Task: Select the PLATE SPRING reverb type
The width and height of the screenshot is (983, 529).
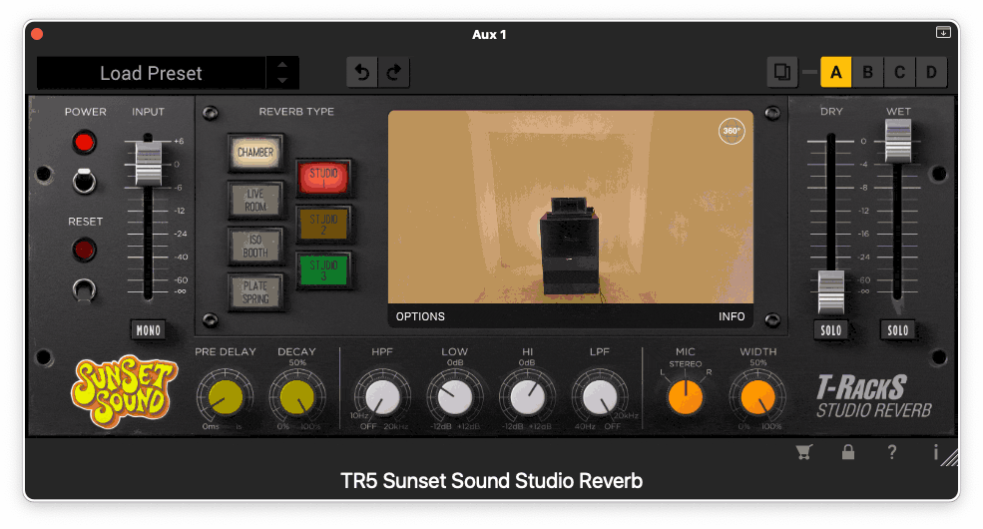Action: tap(255, 292)
